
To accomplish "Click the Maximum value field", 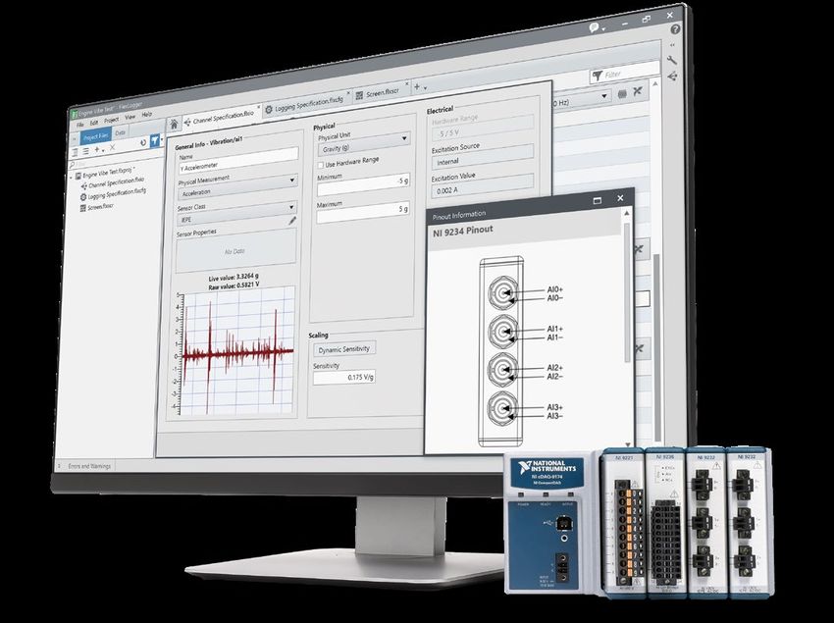I will click(x=363, y=214).
